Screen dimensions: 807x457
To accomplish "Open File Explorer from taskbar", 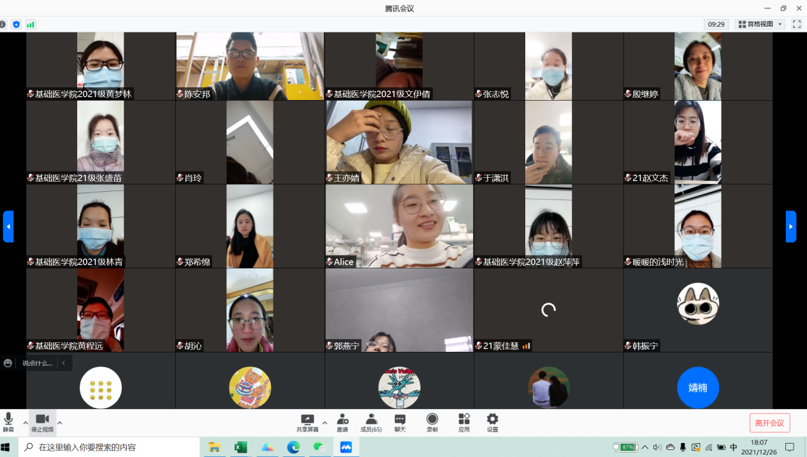I will point(215,447).
